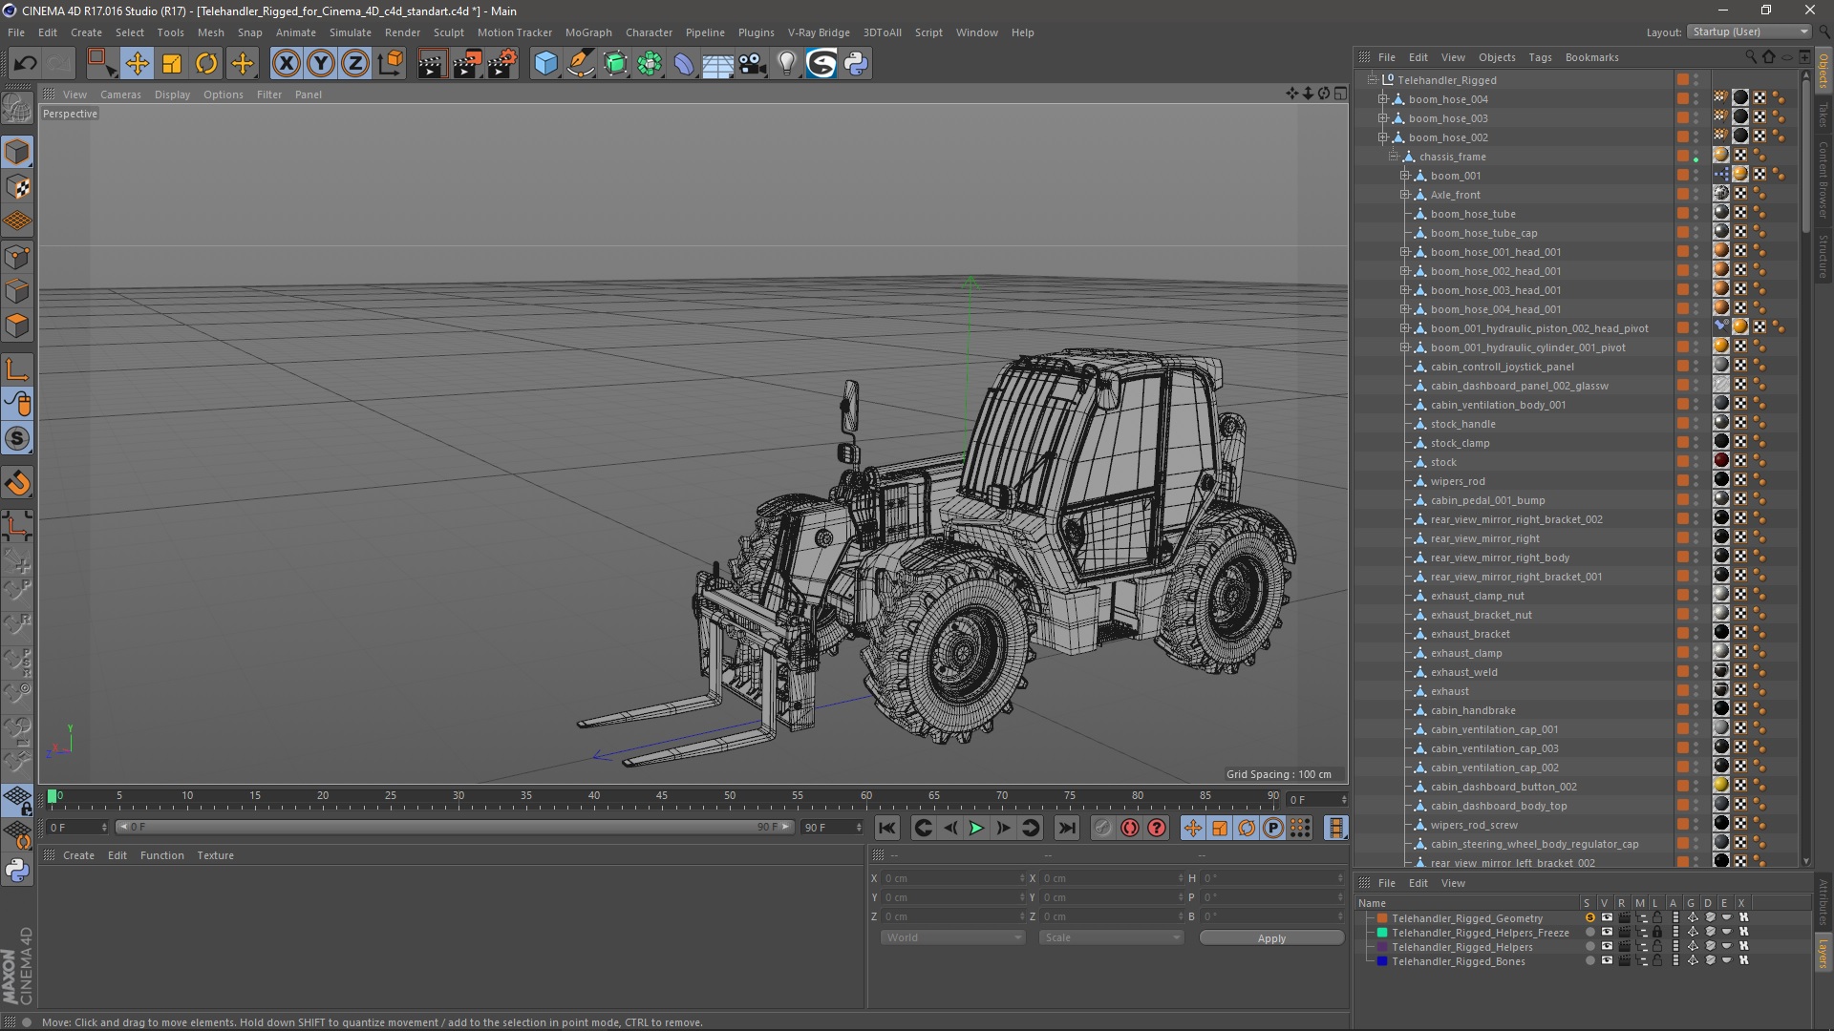Image resolution: width=1834 pixels, height=1031 pixels.
Task: Jump to end of animation
Action: tap(1066, 828)
